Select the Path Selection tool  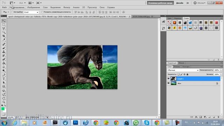[x=4, y=83]
